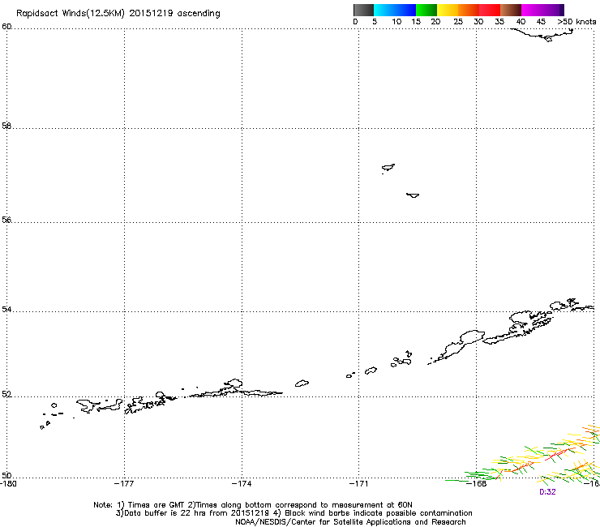Select the magenta 40–45 knots legend segment
The width and height of the screenshot is (600, 527).
[x=534, y=10]
